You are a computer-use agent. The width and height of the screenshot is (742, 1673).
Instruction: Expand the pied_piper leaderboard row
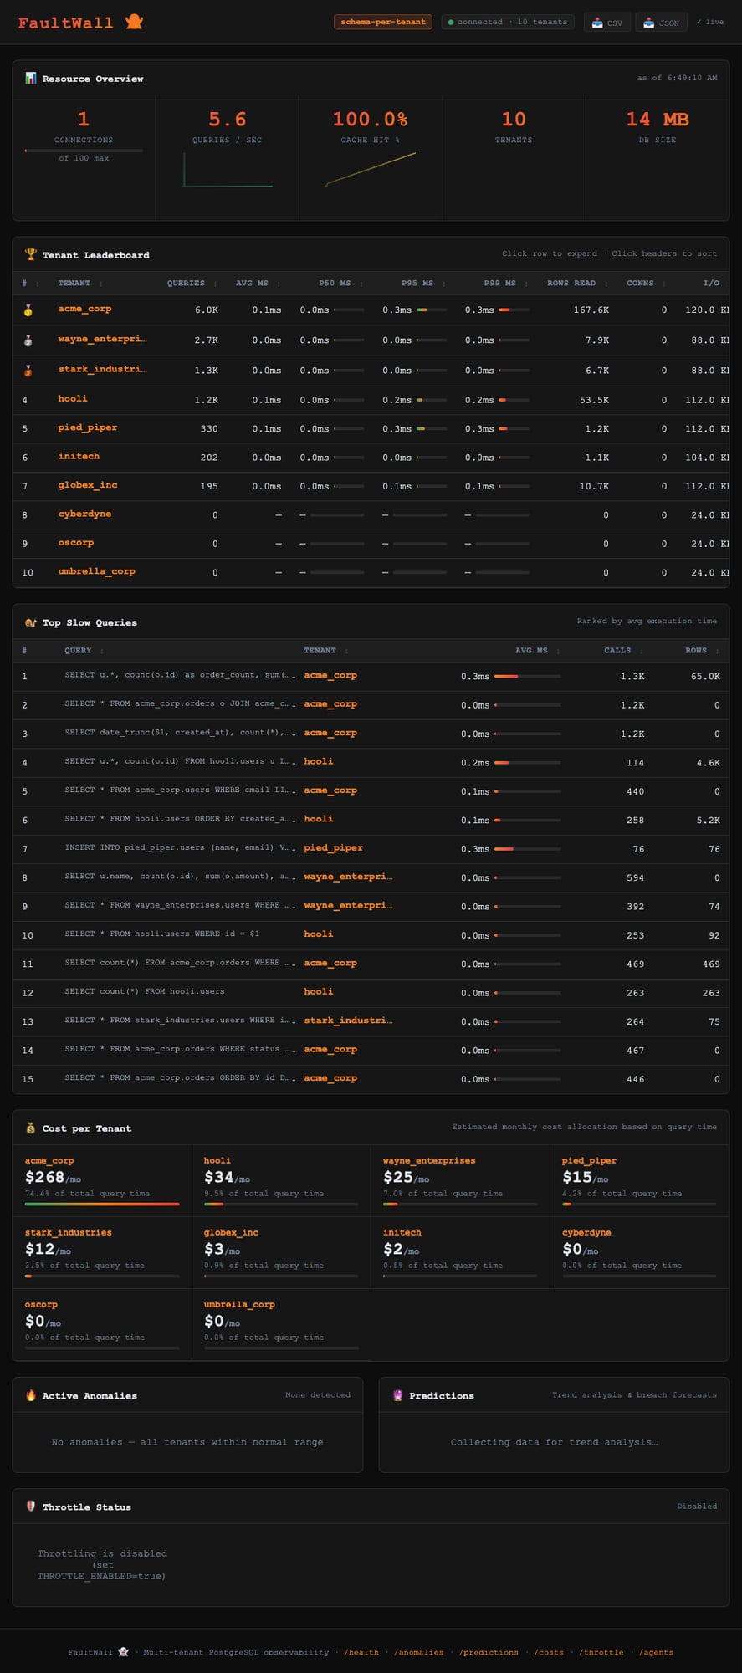[x=371, y=428]
